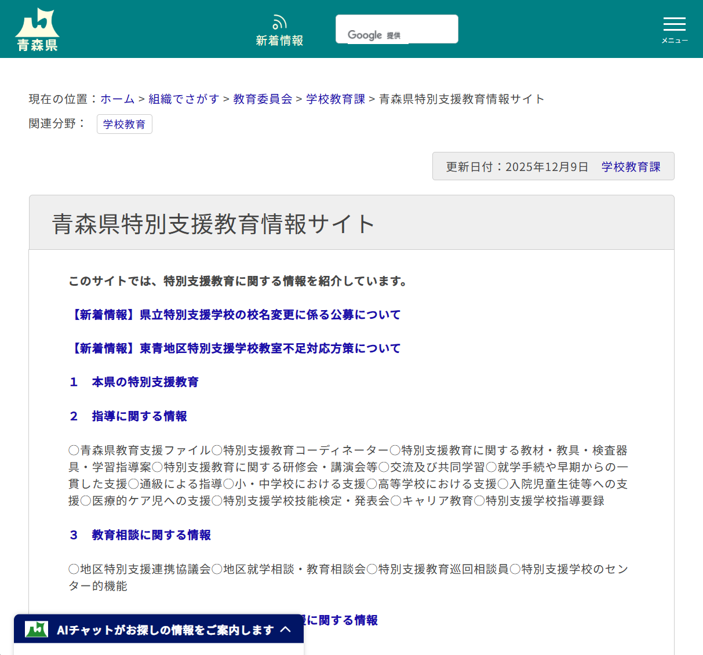The height and width of the screenshot is (655, 703).
Task: Collapse the AI chat banner chevron
Action: (286, 629)
